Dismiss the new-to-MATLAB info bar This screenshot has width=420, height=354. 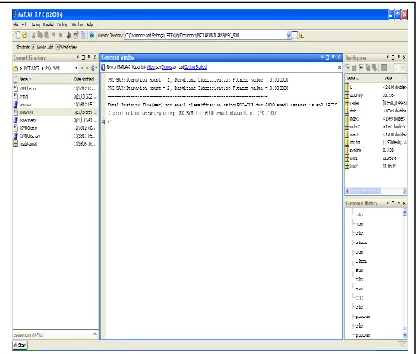[339, 67]
